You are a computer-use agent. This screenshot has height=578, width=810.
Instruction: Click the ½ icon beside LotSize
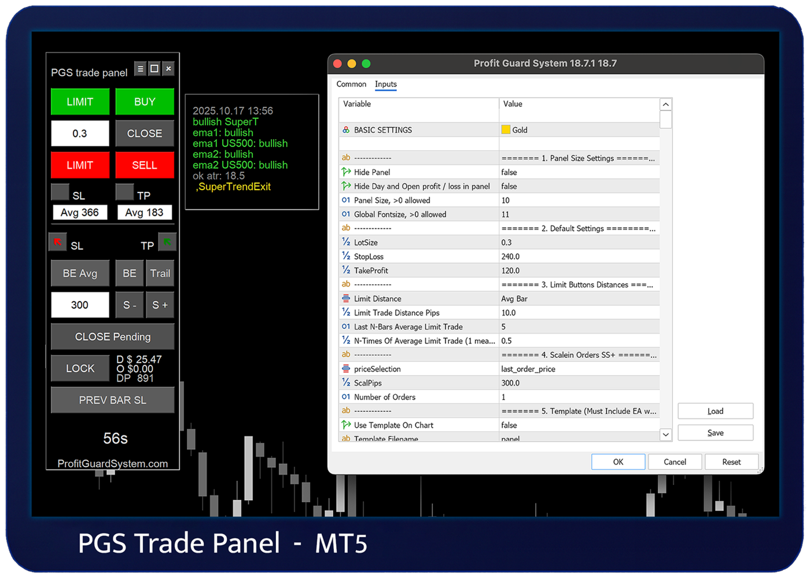pyautogui.click(x=346, y=242)
